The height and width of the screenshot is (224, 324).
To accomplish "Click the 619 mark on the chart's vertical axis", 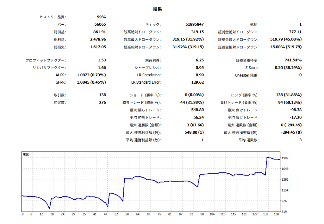I will coord(284,212).
